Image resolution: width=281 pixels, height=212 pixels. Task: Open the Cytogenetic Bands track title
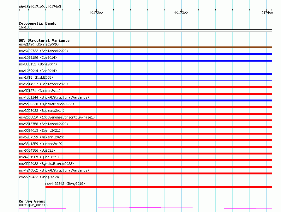click(x=38, y=23)
